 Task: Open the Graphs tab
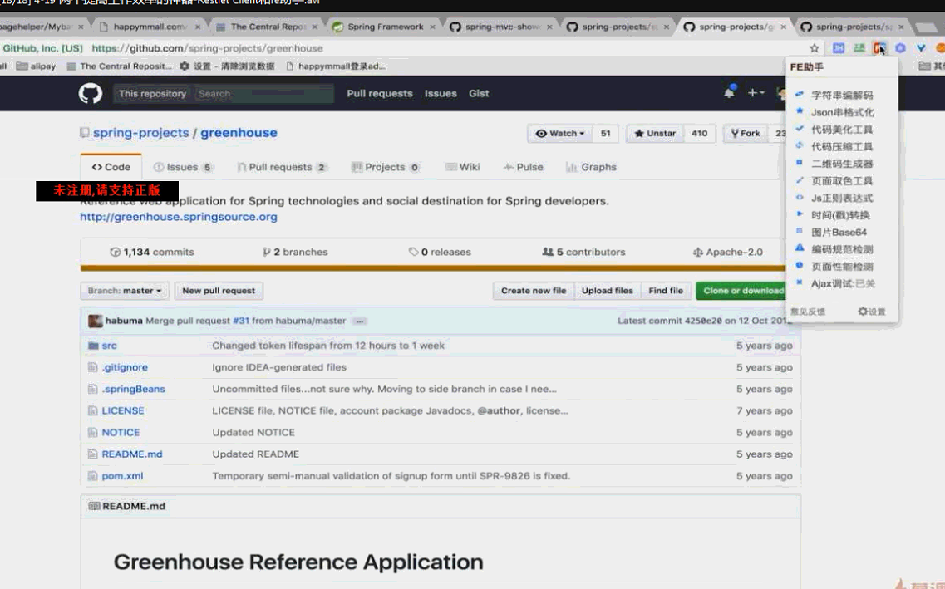pos(591,167)
